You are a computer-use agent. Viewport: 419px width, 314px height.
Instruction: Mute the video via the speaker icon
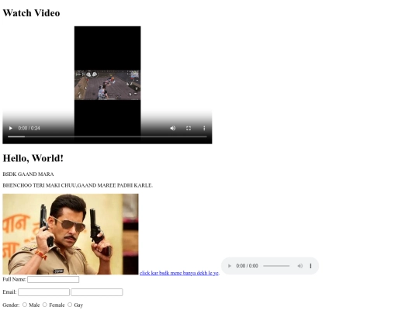click(173, 129)
